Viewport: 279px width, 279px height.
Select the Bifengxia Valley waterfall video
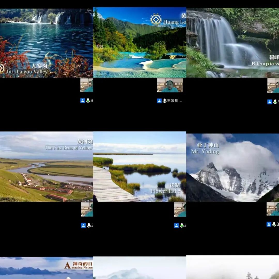(x=233, y=43)
